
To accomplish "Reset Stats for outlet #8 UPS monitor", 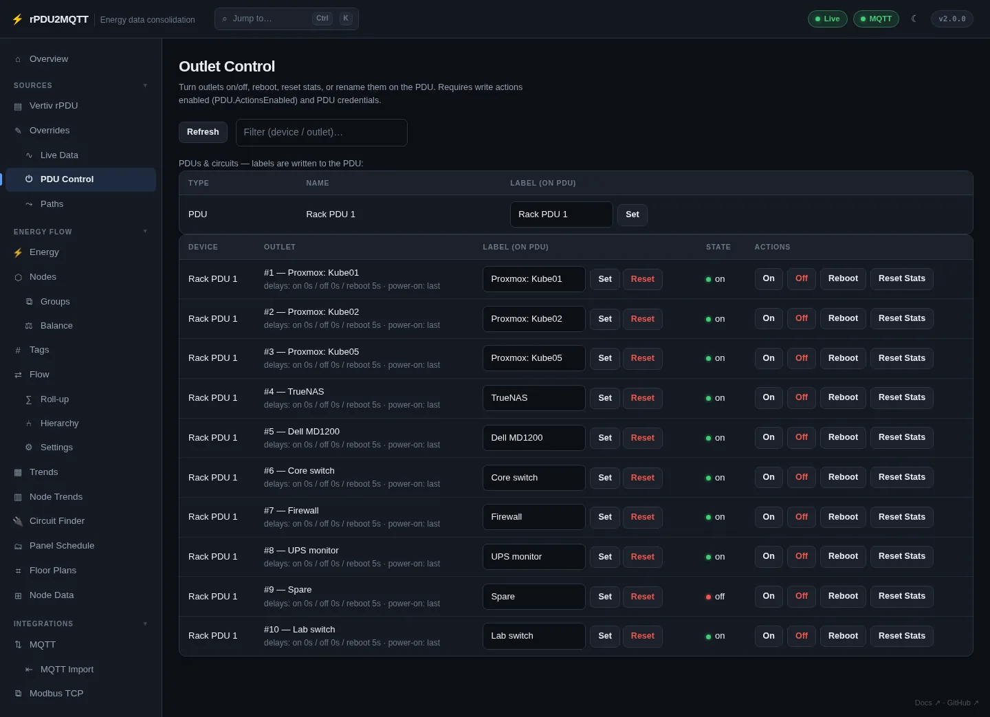I will click(x=902, y=556).
